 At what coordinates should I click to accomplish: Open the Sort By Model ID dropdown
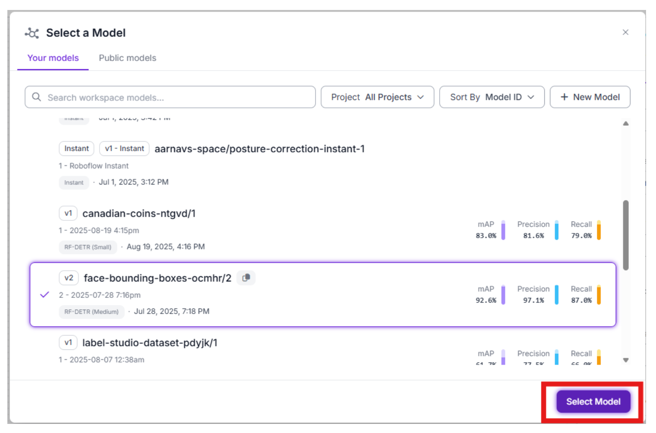tap(492, 97)
